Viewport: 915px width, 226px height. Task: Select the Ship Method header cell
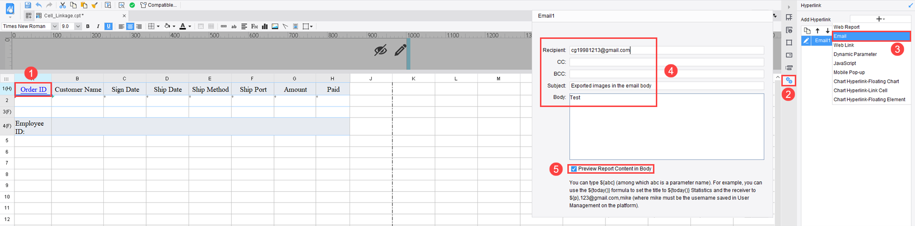(210, 89)
